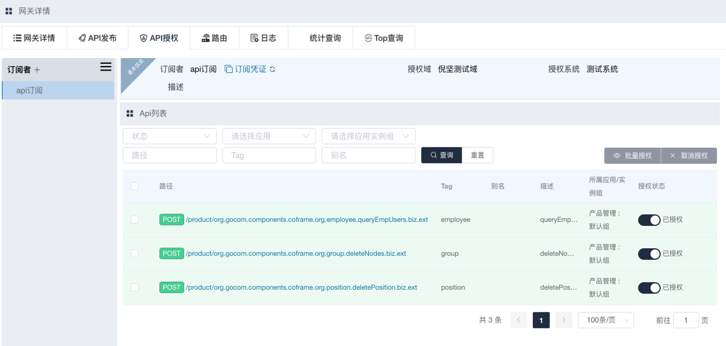The image size is (726, 346).
Task: Click the refresh icon beside 订阅凭证
Action: pyautogui.click(x=272, y=69)
